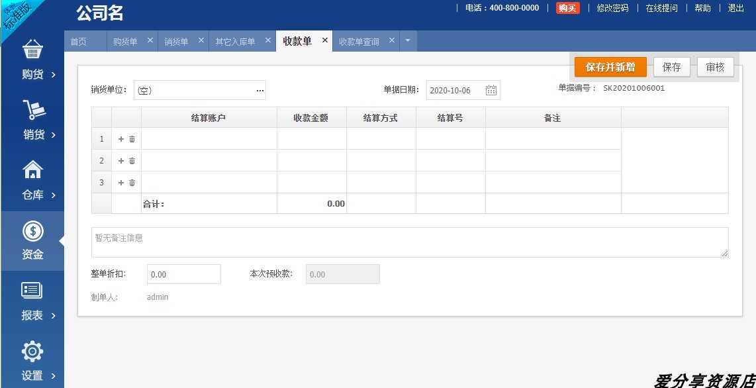The image size is (756, 388).
Task: Open the 设置 gear icon
Action: click(x=32, y=352)
